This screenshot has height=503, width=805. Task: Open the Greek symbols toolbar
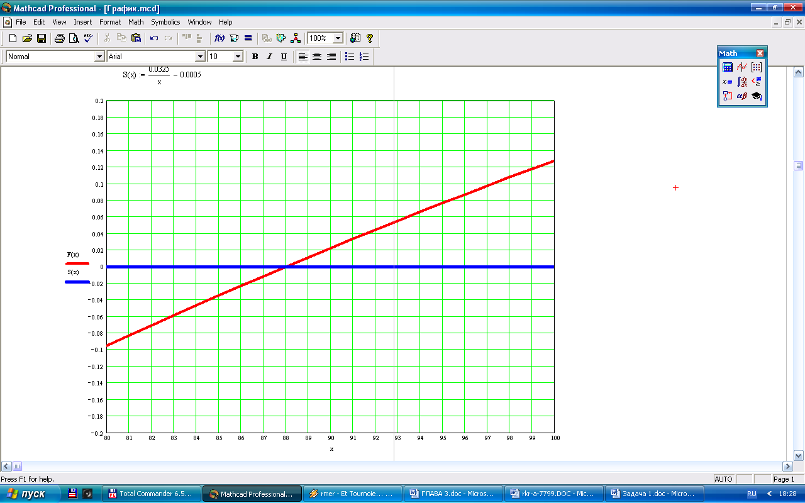tap(742, 96)
